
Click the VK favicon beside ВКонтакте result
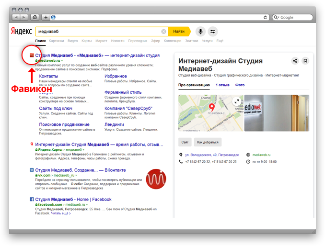[x=32, y=170]
